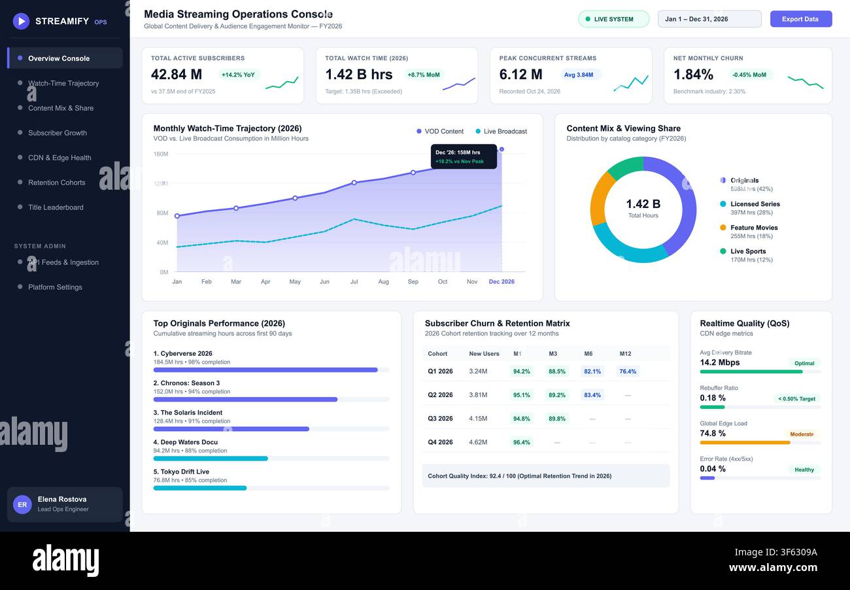Viewport: 850px width, 590px height.
Task: Select the Live Sports legend entry
Action: [746, 255]
